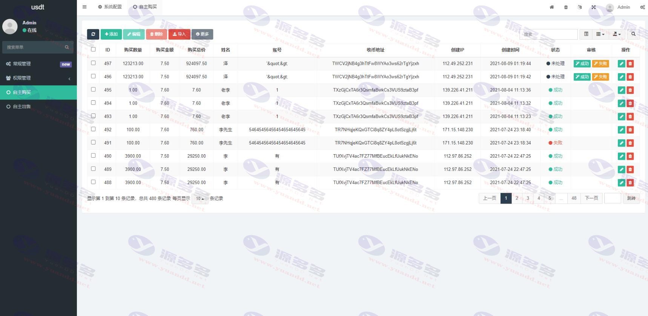The image size is (648, 316).
Task: Tick the checkbox for row 496
Action: coord(93,76)
